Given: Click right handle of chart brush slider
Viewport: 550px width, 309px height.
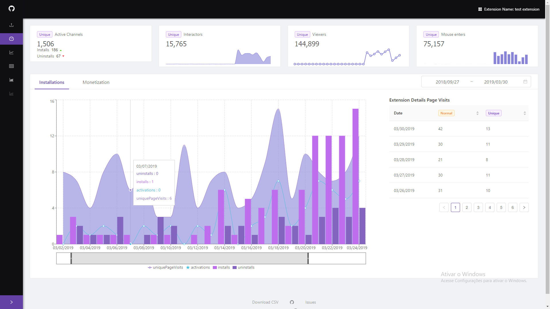Looking at the screenshot, I should (x=308, y=258).
